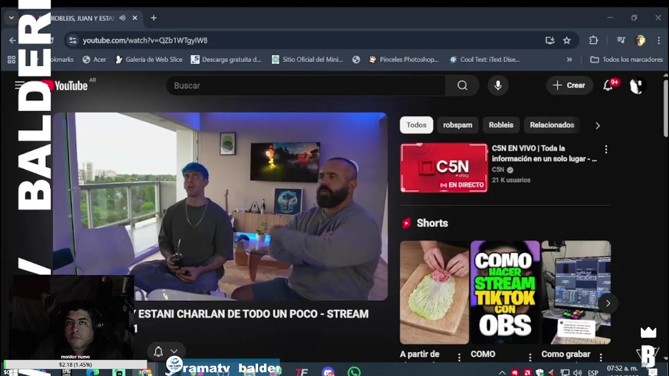Open the YouTube hamburger guide menu

[20, 86]
